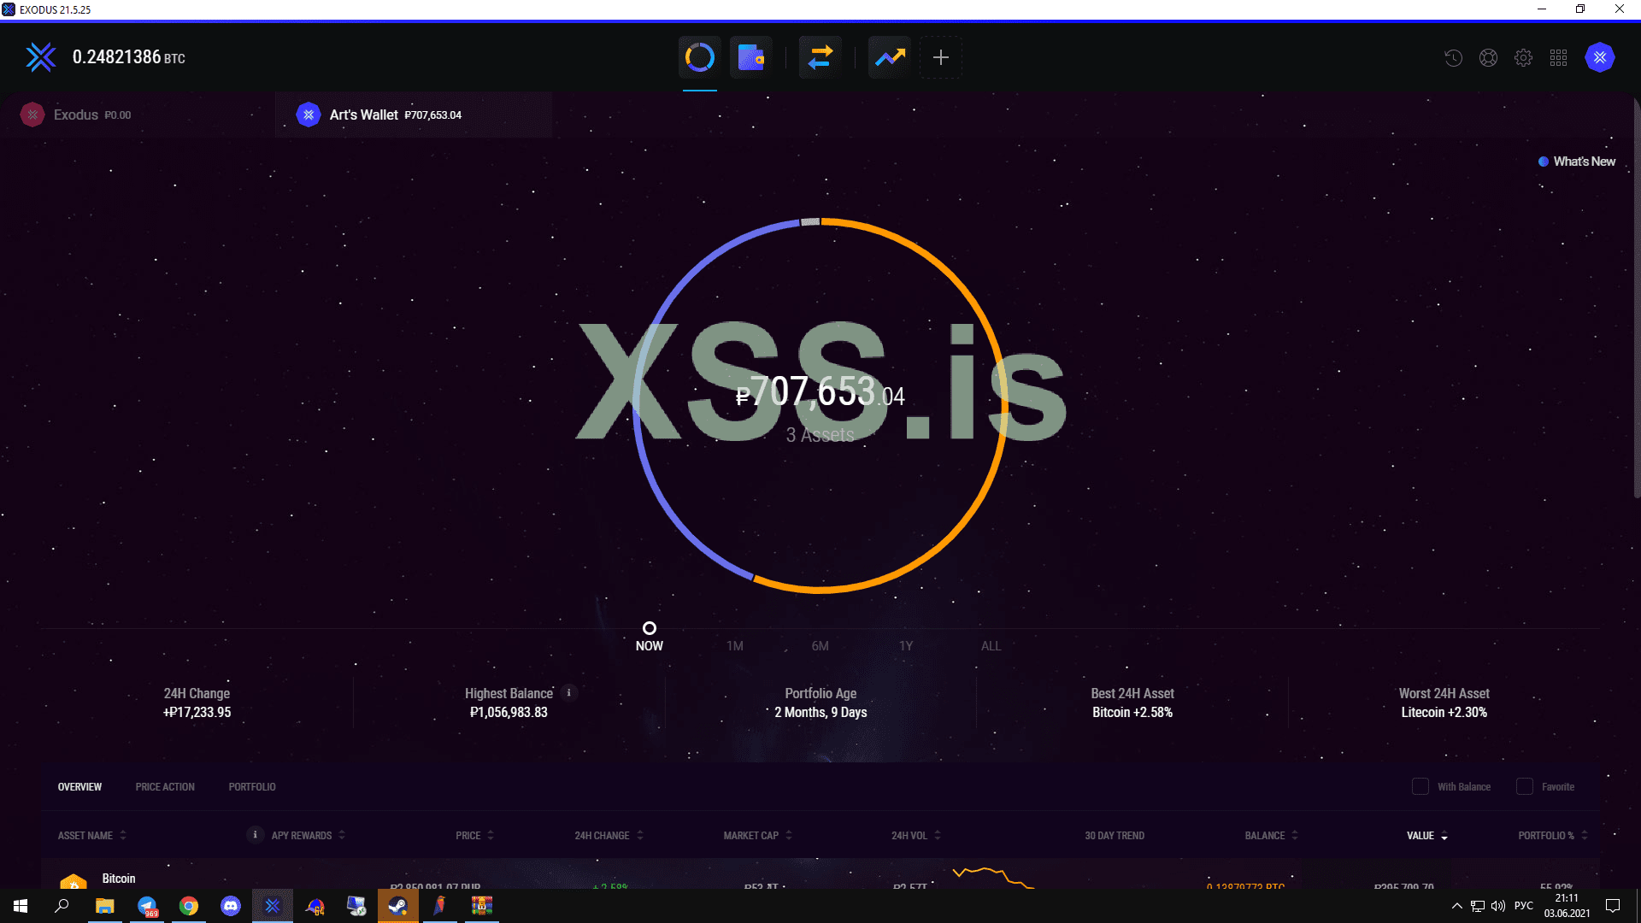Viewport: 1641px width, 923px height.
Task: Open the apps grid icon
Action: pos(1558,58)
